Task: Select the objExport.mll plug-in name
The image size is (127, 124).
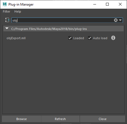Action: coord(16,38)
